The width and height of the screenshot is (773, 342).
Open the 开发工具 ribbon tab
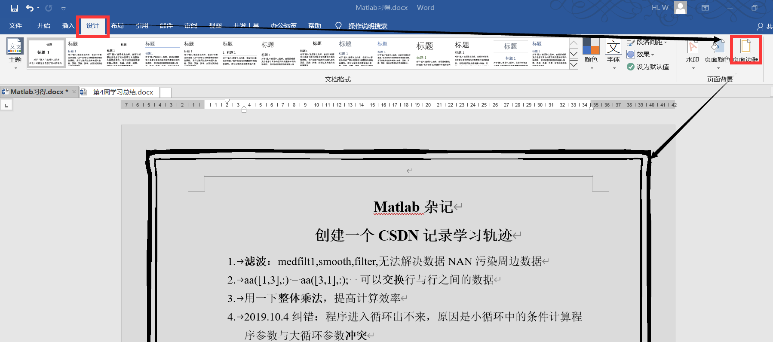click(246, 26)
